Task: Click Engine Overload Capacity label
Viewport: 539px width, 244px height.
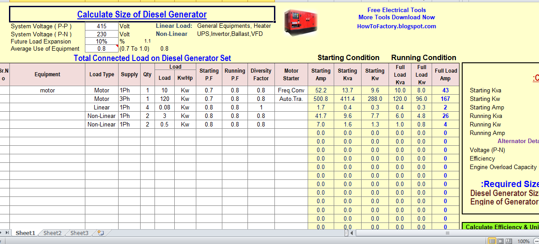Action: (x=503, y=167)
